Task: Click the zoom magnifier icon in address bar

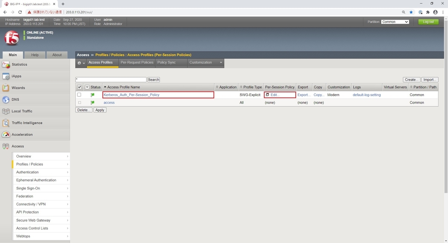Action: coord(404,12)
